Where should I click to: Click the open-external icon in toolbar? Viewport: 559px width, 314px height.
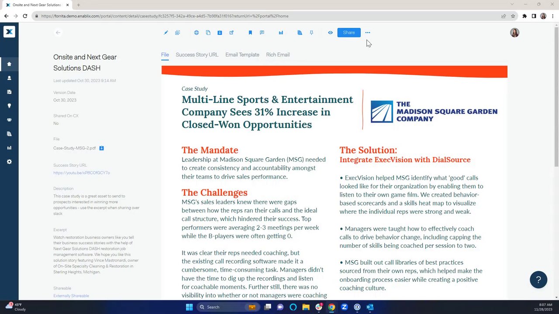tap(231, 33)
